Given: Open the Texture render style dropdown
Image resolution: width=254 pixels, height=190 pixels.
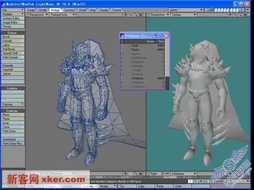Looking at the screenshot, I should coord(183,15).
